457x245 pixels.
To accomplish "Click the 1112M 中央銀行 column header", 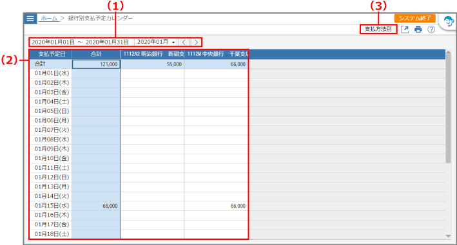I will (x=216, y=54).
